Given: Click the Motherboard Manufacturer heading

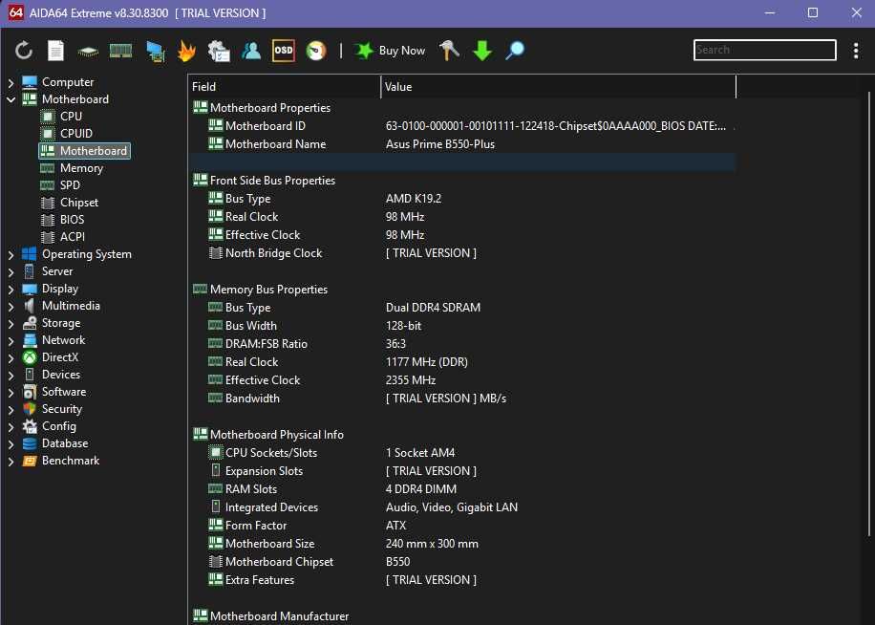Looking at the screenshot, I should (x=279, y=616).
